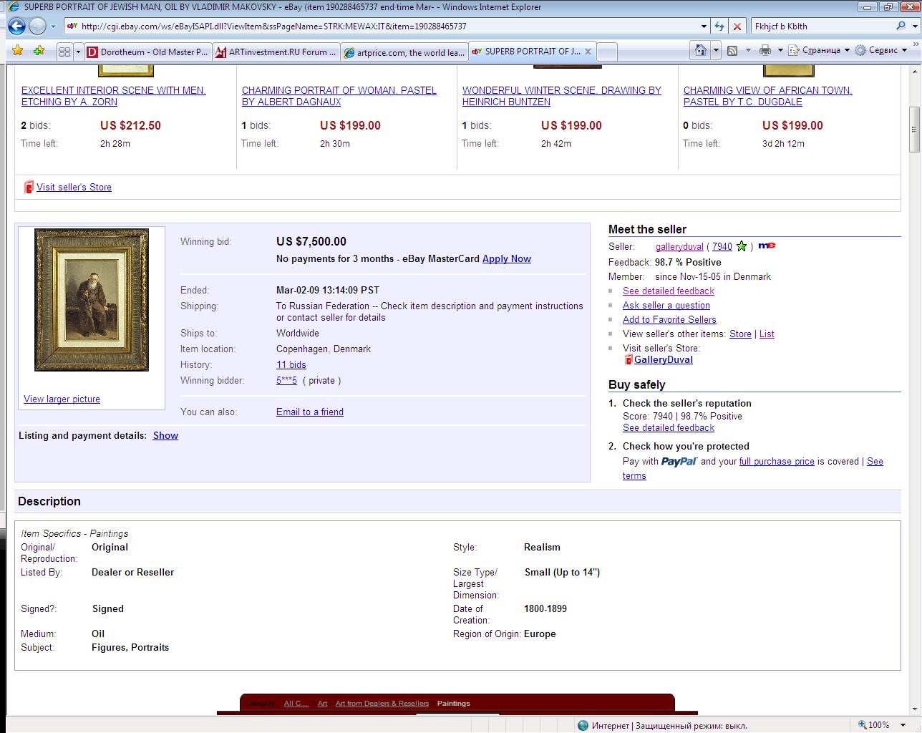Screen dimensions: 922x733
Task: Click the search magnifier icon
Action: 901,26
